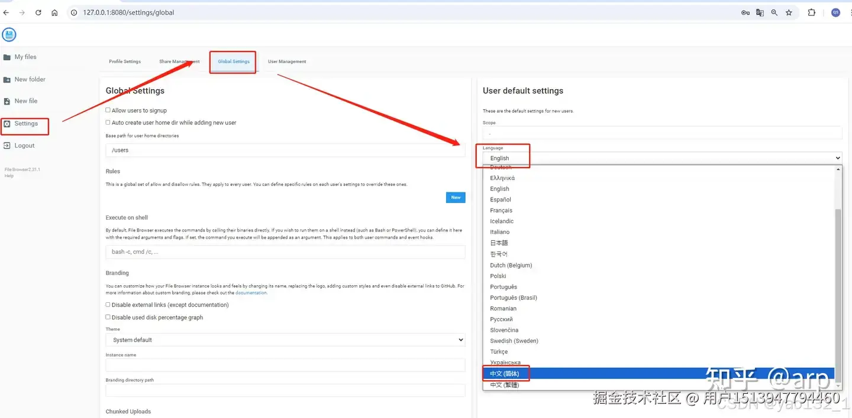Open browser extensions puzzle icon
The width and height of the screenshot is (852, 418).
tap(811, 12)
